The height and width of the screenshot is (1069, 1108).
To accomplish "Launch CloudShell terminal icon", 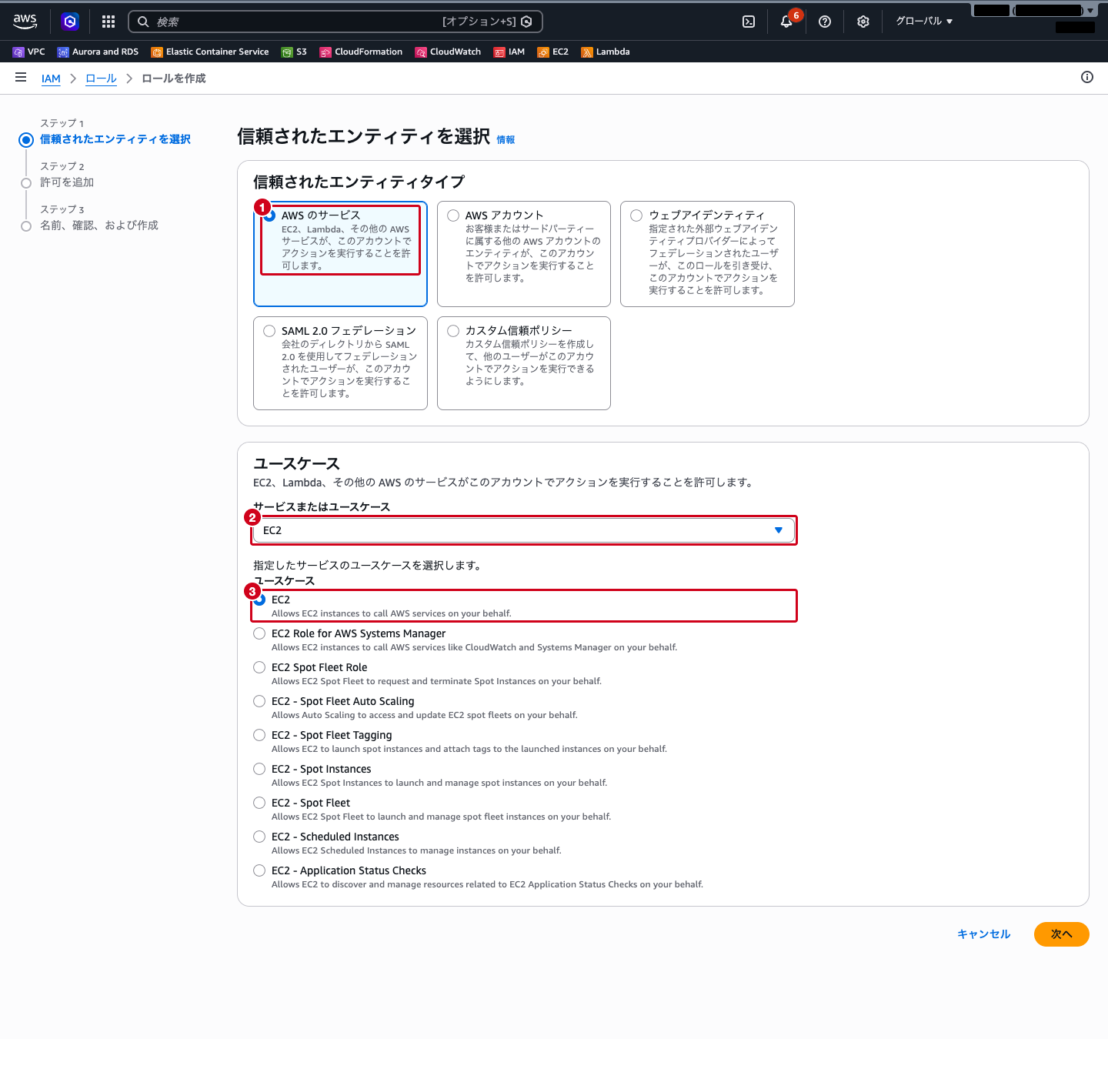I will [749, 22].
